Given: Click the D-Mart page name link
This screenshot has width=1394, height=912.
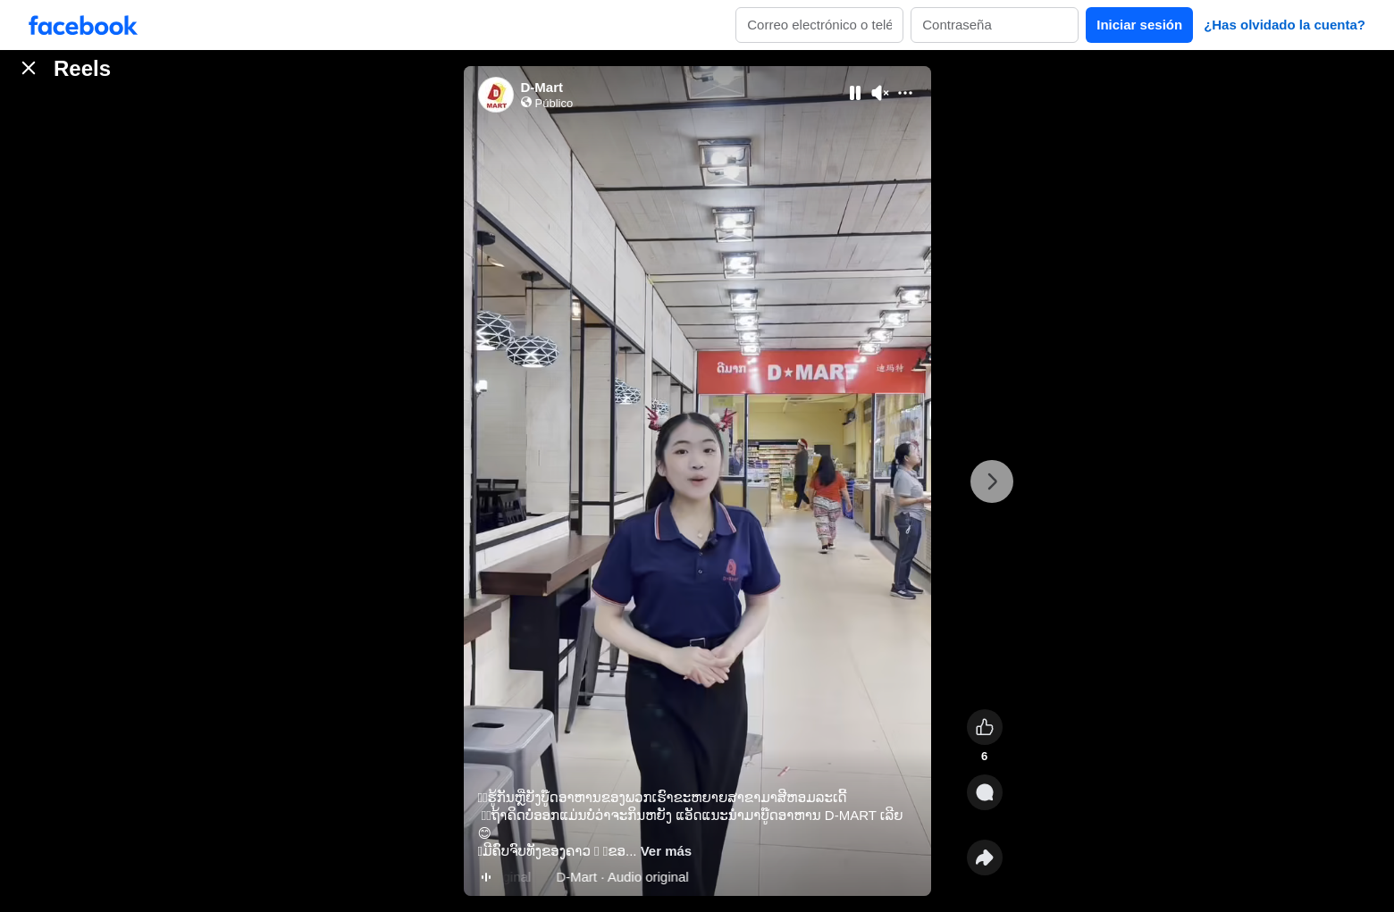Looking at the screenshot, I should tap(542, 88).
